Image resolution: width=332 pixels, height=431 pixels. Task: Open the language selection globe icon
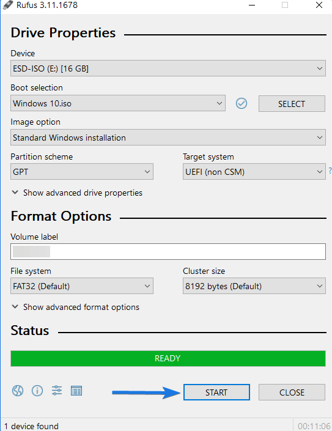pos(18,391)
